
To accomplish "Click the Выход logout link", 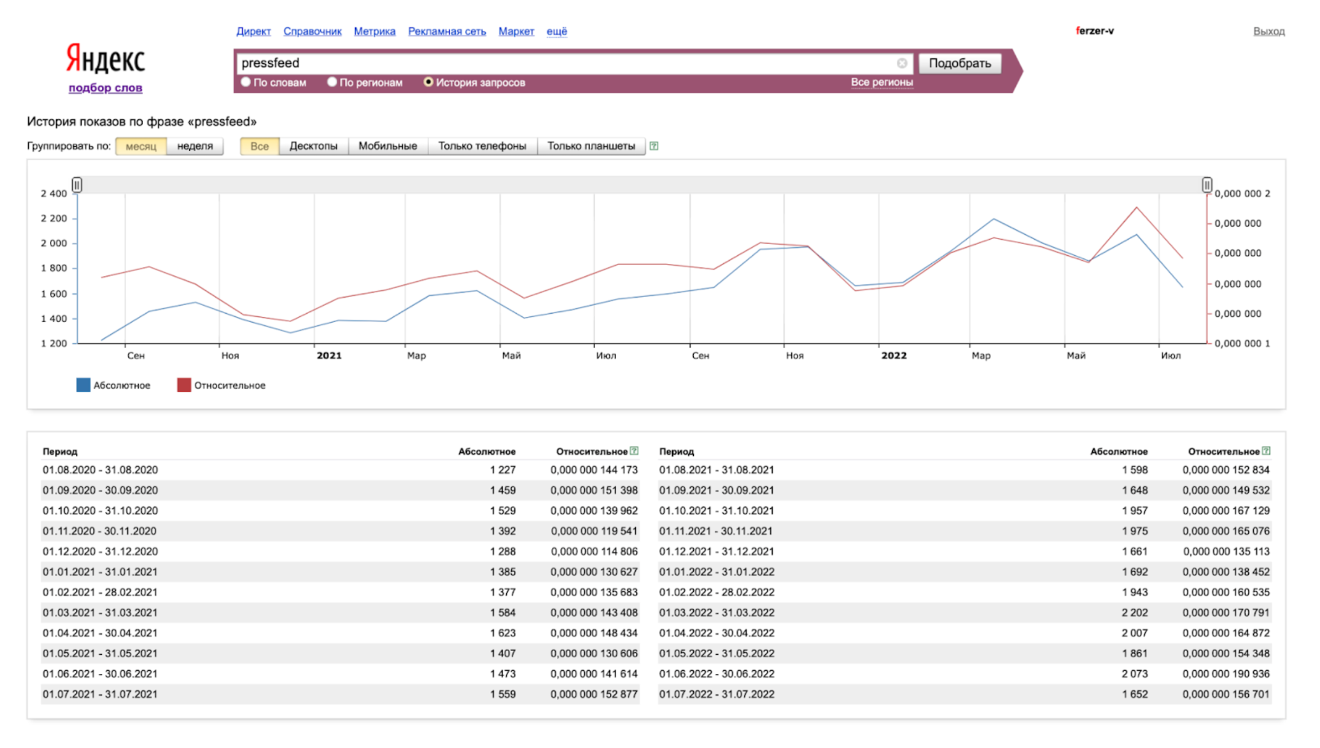I will (1269, 31).
